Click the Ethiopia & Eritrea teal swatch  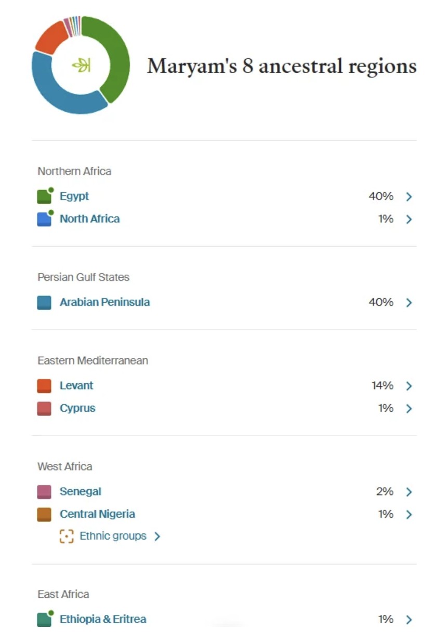pos(45,619)
